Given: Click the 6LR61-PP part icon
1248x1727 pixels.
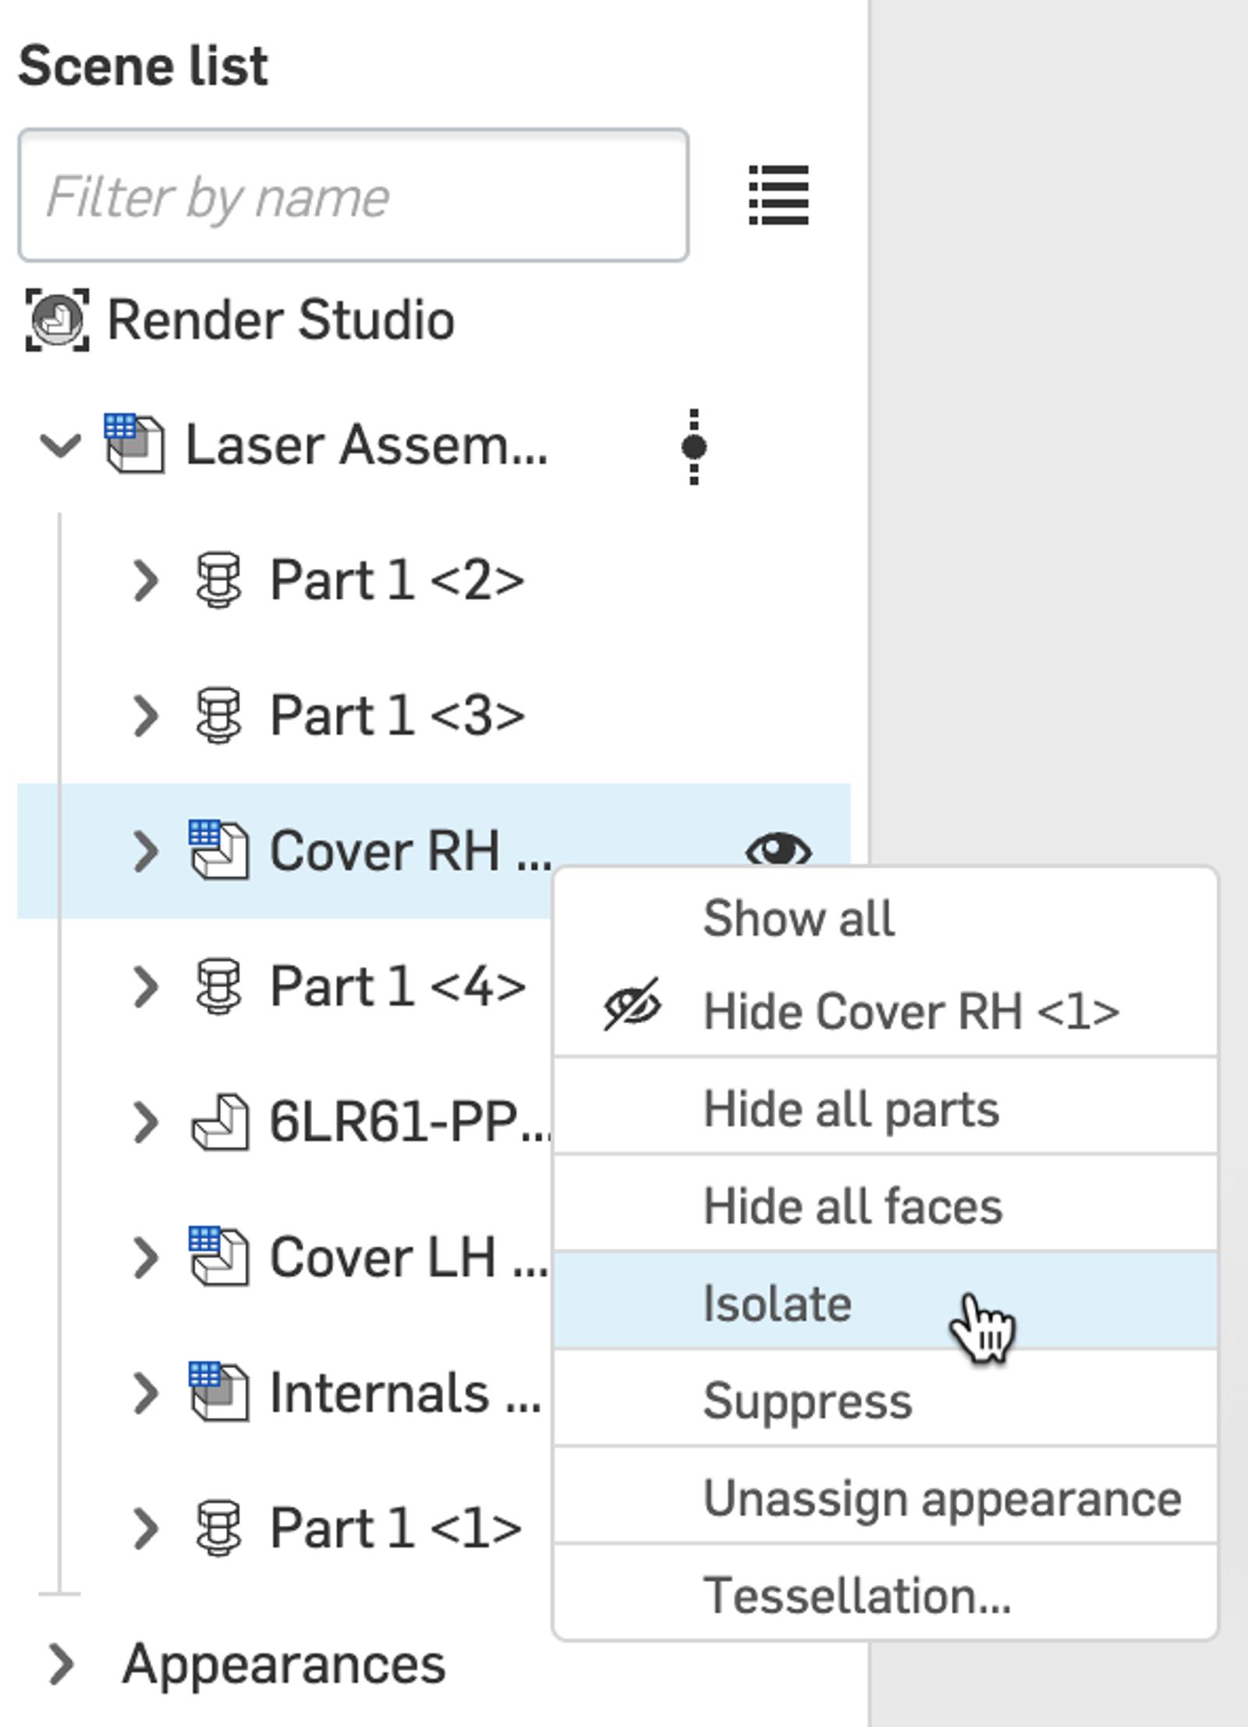Looking at the screenshot, I should coord(220,1123).
